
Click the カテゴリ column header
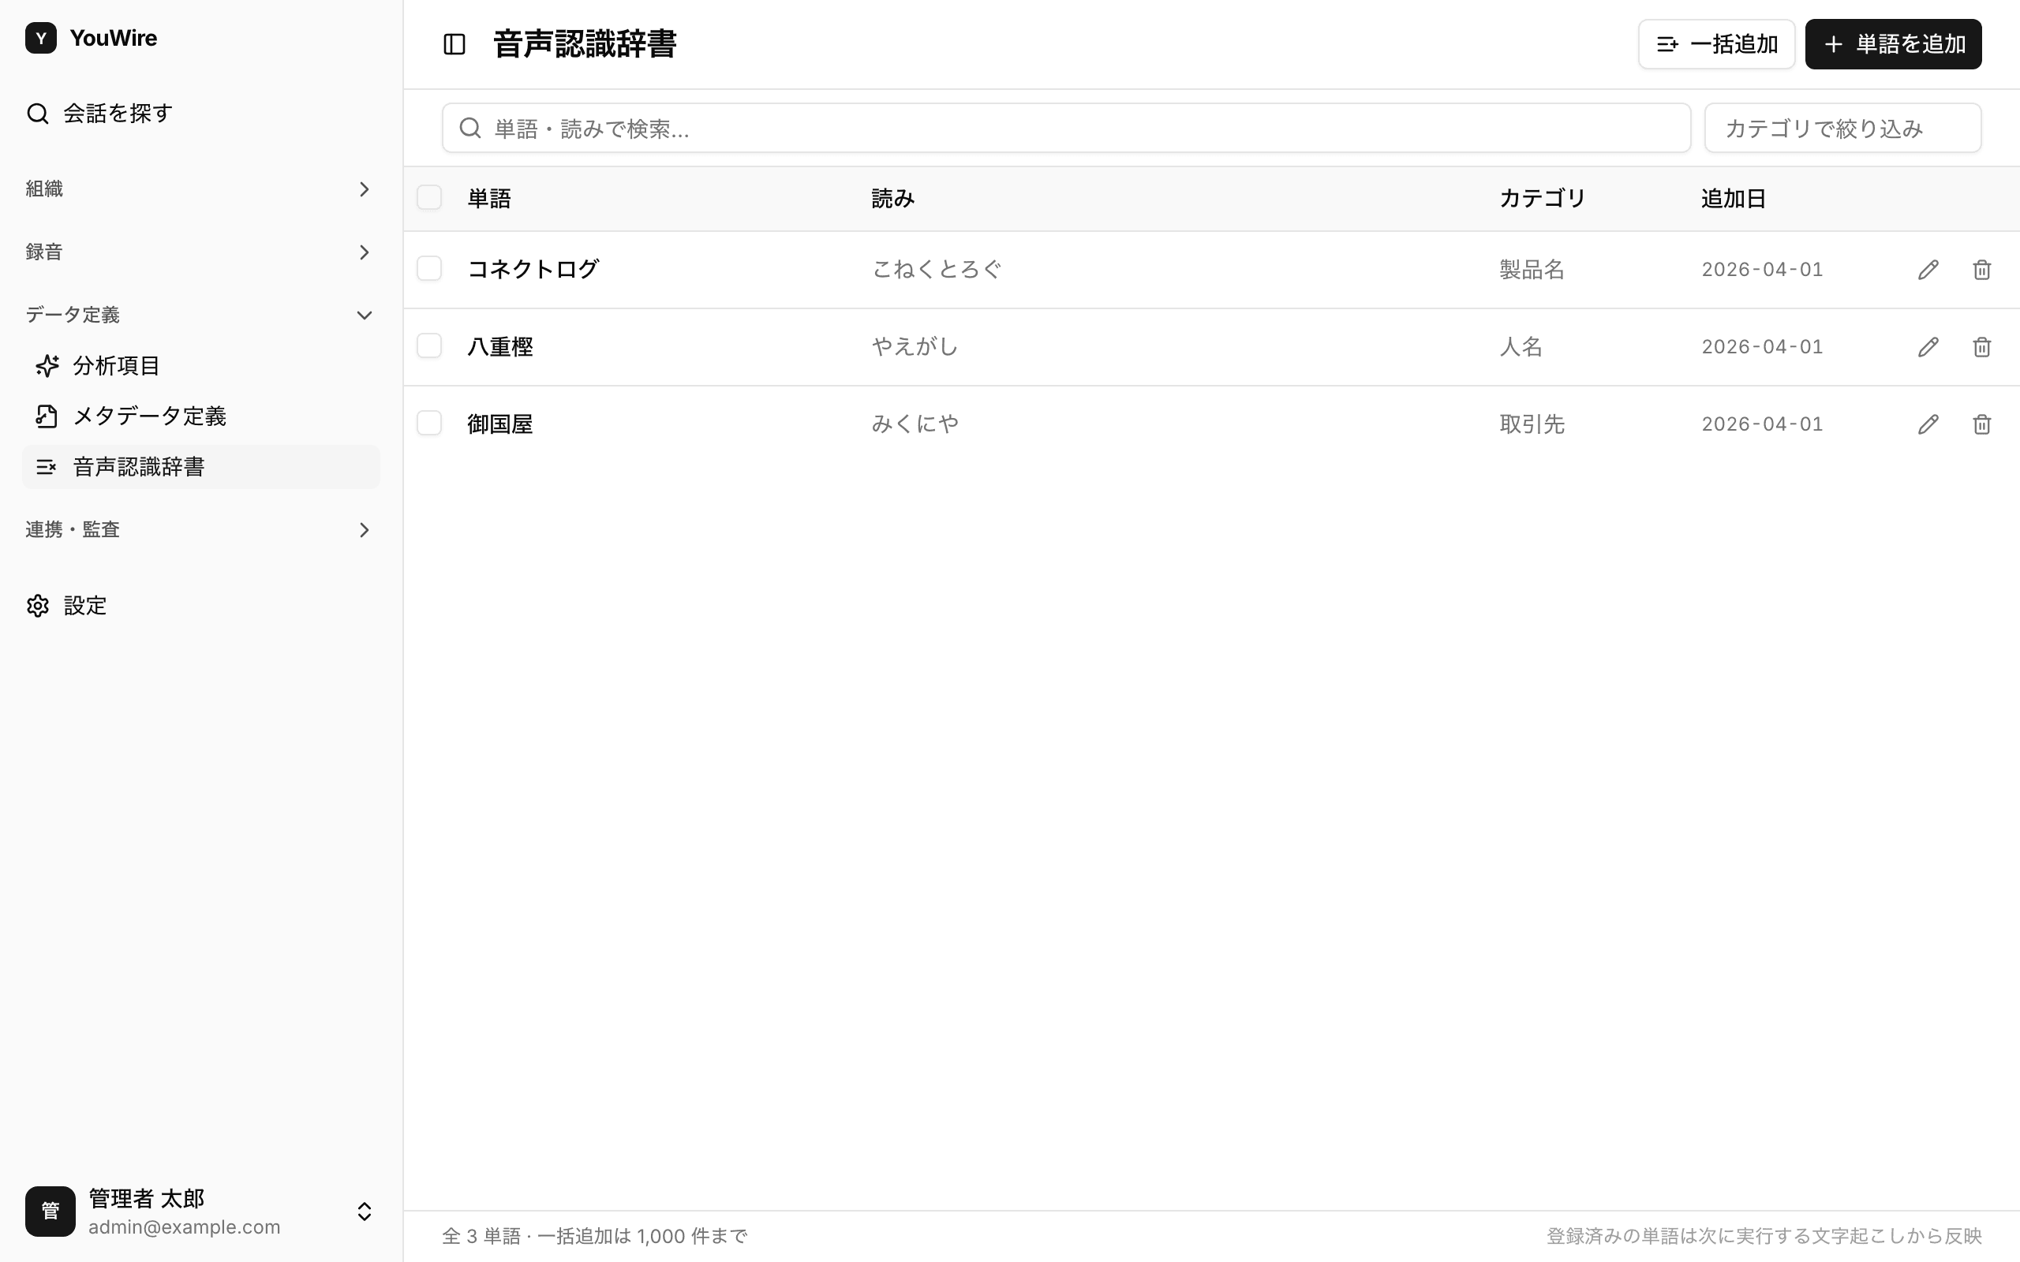(x=1543, y=199)
